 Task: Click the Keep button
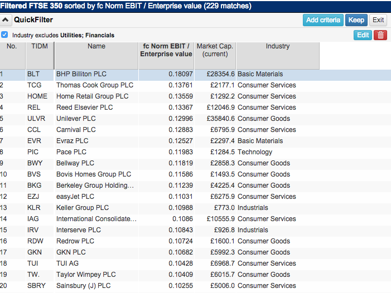[x=356, y=20]
